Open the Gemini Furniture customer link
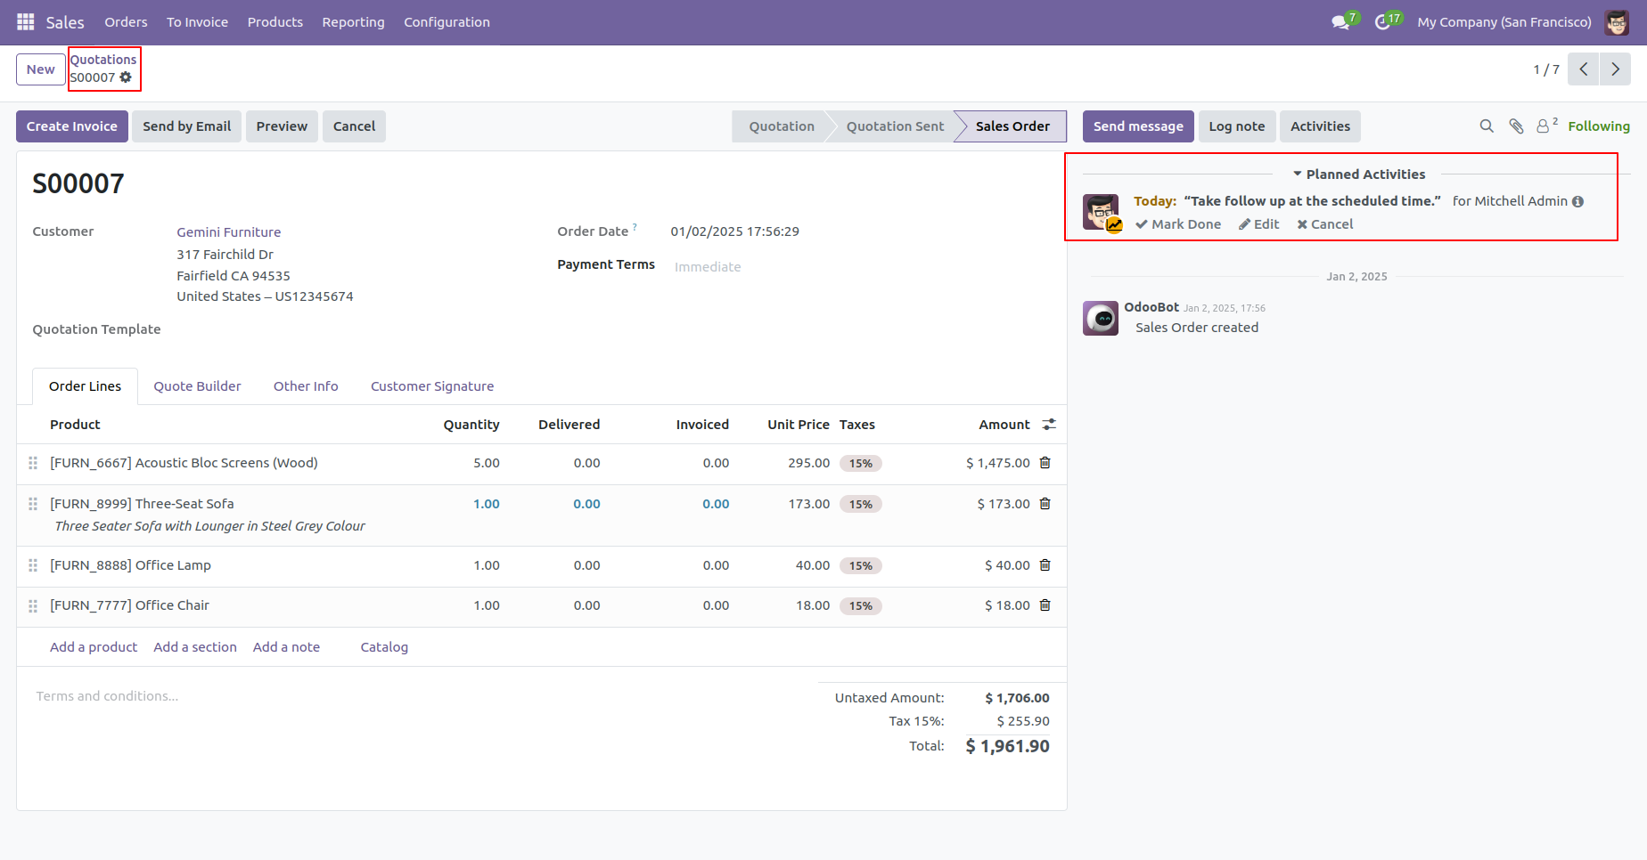The image size is (1647, 860). point(229,232)
